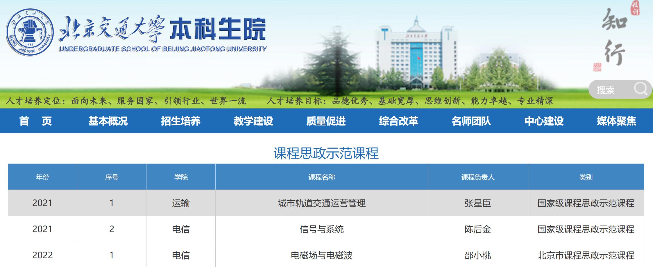Click the 邵小桃 name cell
Viewport: 653px width, 267px height.
[x=478, y=255]
